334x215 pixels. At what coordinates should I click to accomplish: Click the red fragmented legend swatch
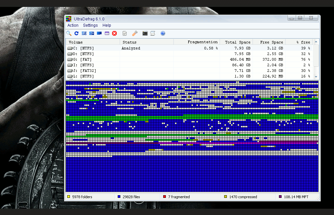click(x=165, y=197)
